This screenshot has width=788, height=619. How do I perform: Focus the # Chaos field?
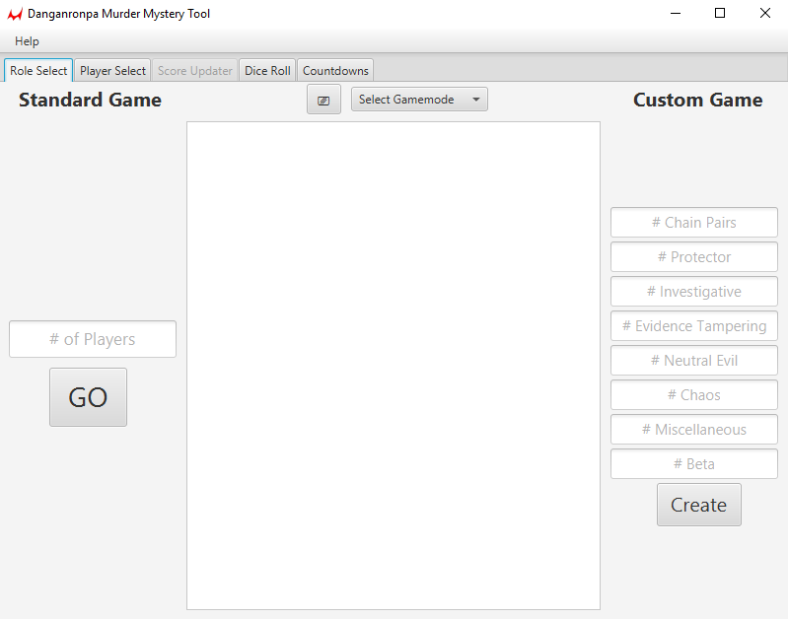[x=694, y=395]
